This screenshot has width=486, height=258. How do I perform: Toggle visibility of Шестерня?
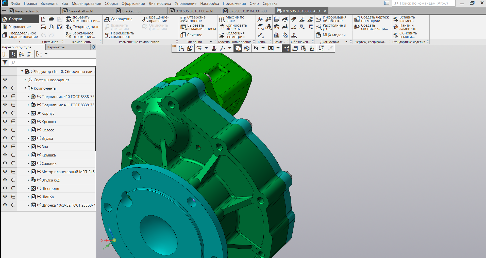click(5, 188)
